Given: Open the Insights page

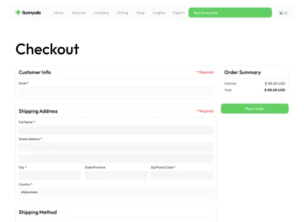Looking at the screenshot, I should (x=159, y=13).
